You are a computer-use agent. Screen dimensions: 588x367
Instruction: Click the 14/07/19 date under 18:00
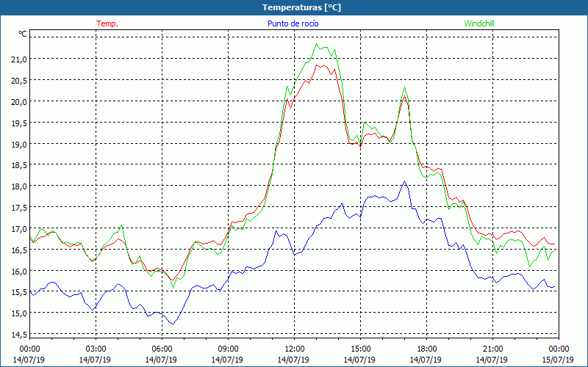click(426, 360)
